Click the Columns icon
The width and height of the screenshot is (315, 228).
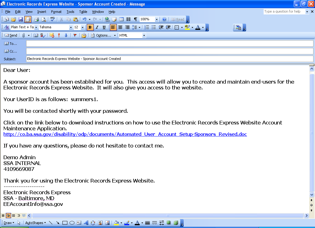(x=128, y=19)
